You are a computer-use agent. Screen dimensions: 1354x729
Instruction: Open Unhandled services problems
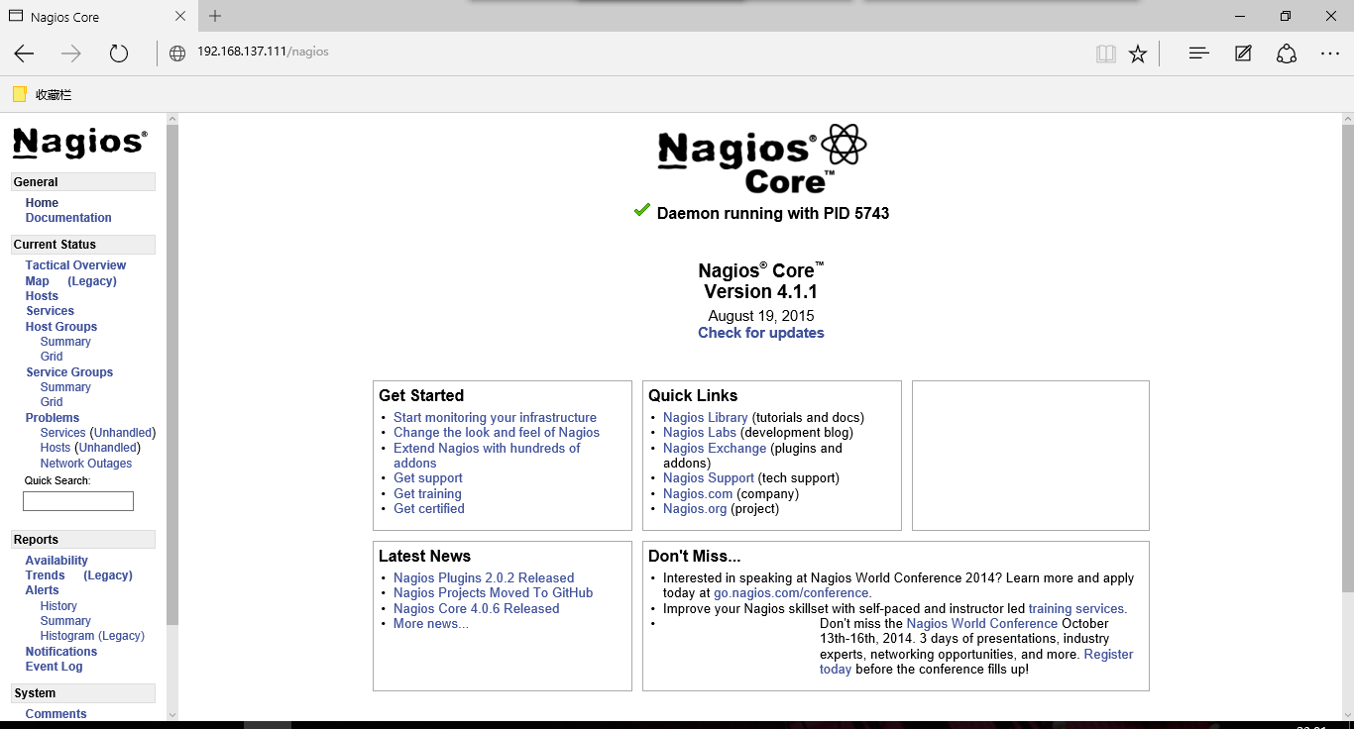coord(123,433)
